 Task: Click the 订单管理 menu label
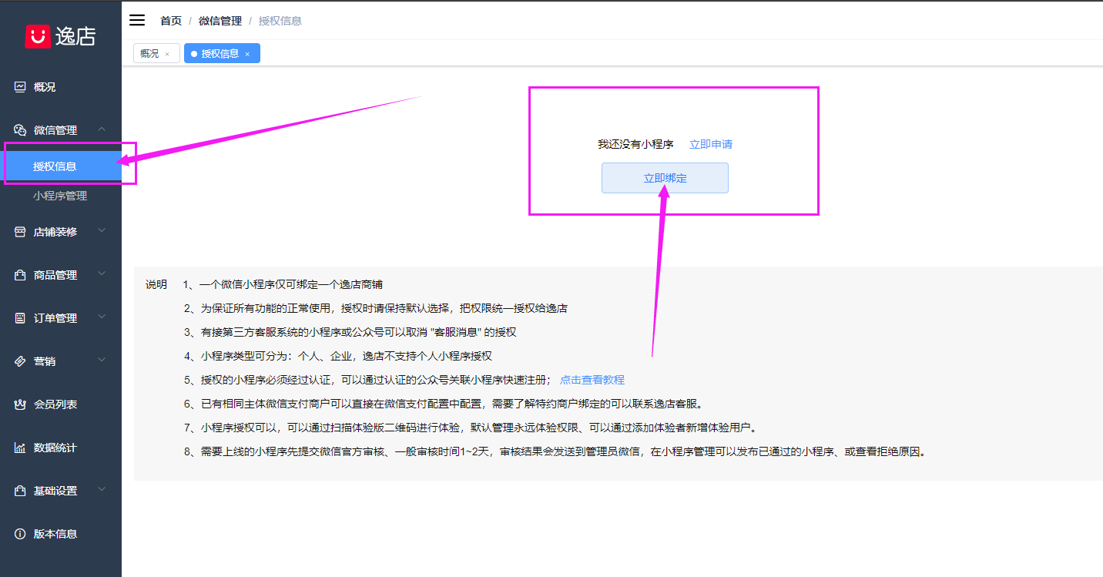[55, 318]
